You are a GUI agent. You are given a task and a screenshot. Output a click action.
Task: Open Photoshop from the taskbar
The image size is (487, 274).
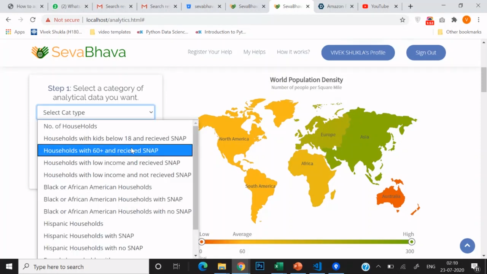tap(260, 266)
